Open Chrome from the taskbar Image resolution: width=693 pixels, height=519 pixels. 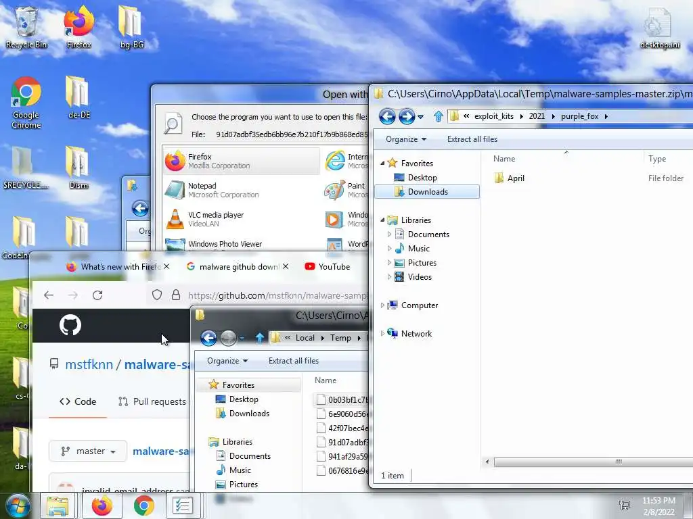point(144,506)
